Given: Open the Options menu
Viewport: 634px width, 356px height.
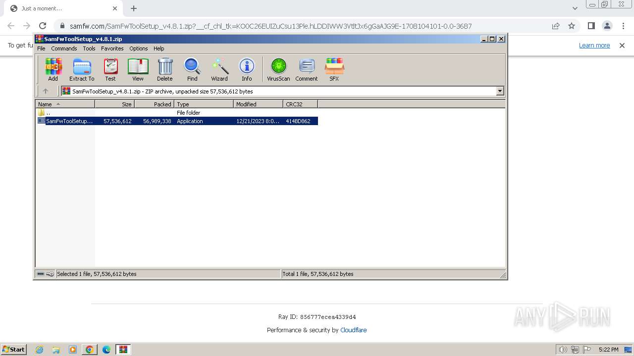Looking at the screenshot, I should point(139,48).
